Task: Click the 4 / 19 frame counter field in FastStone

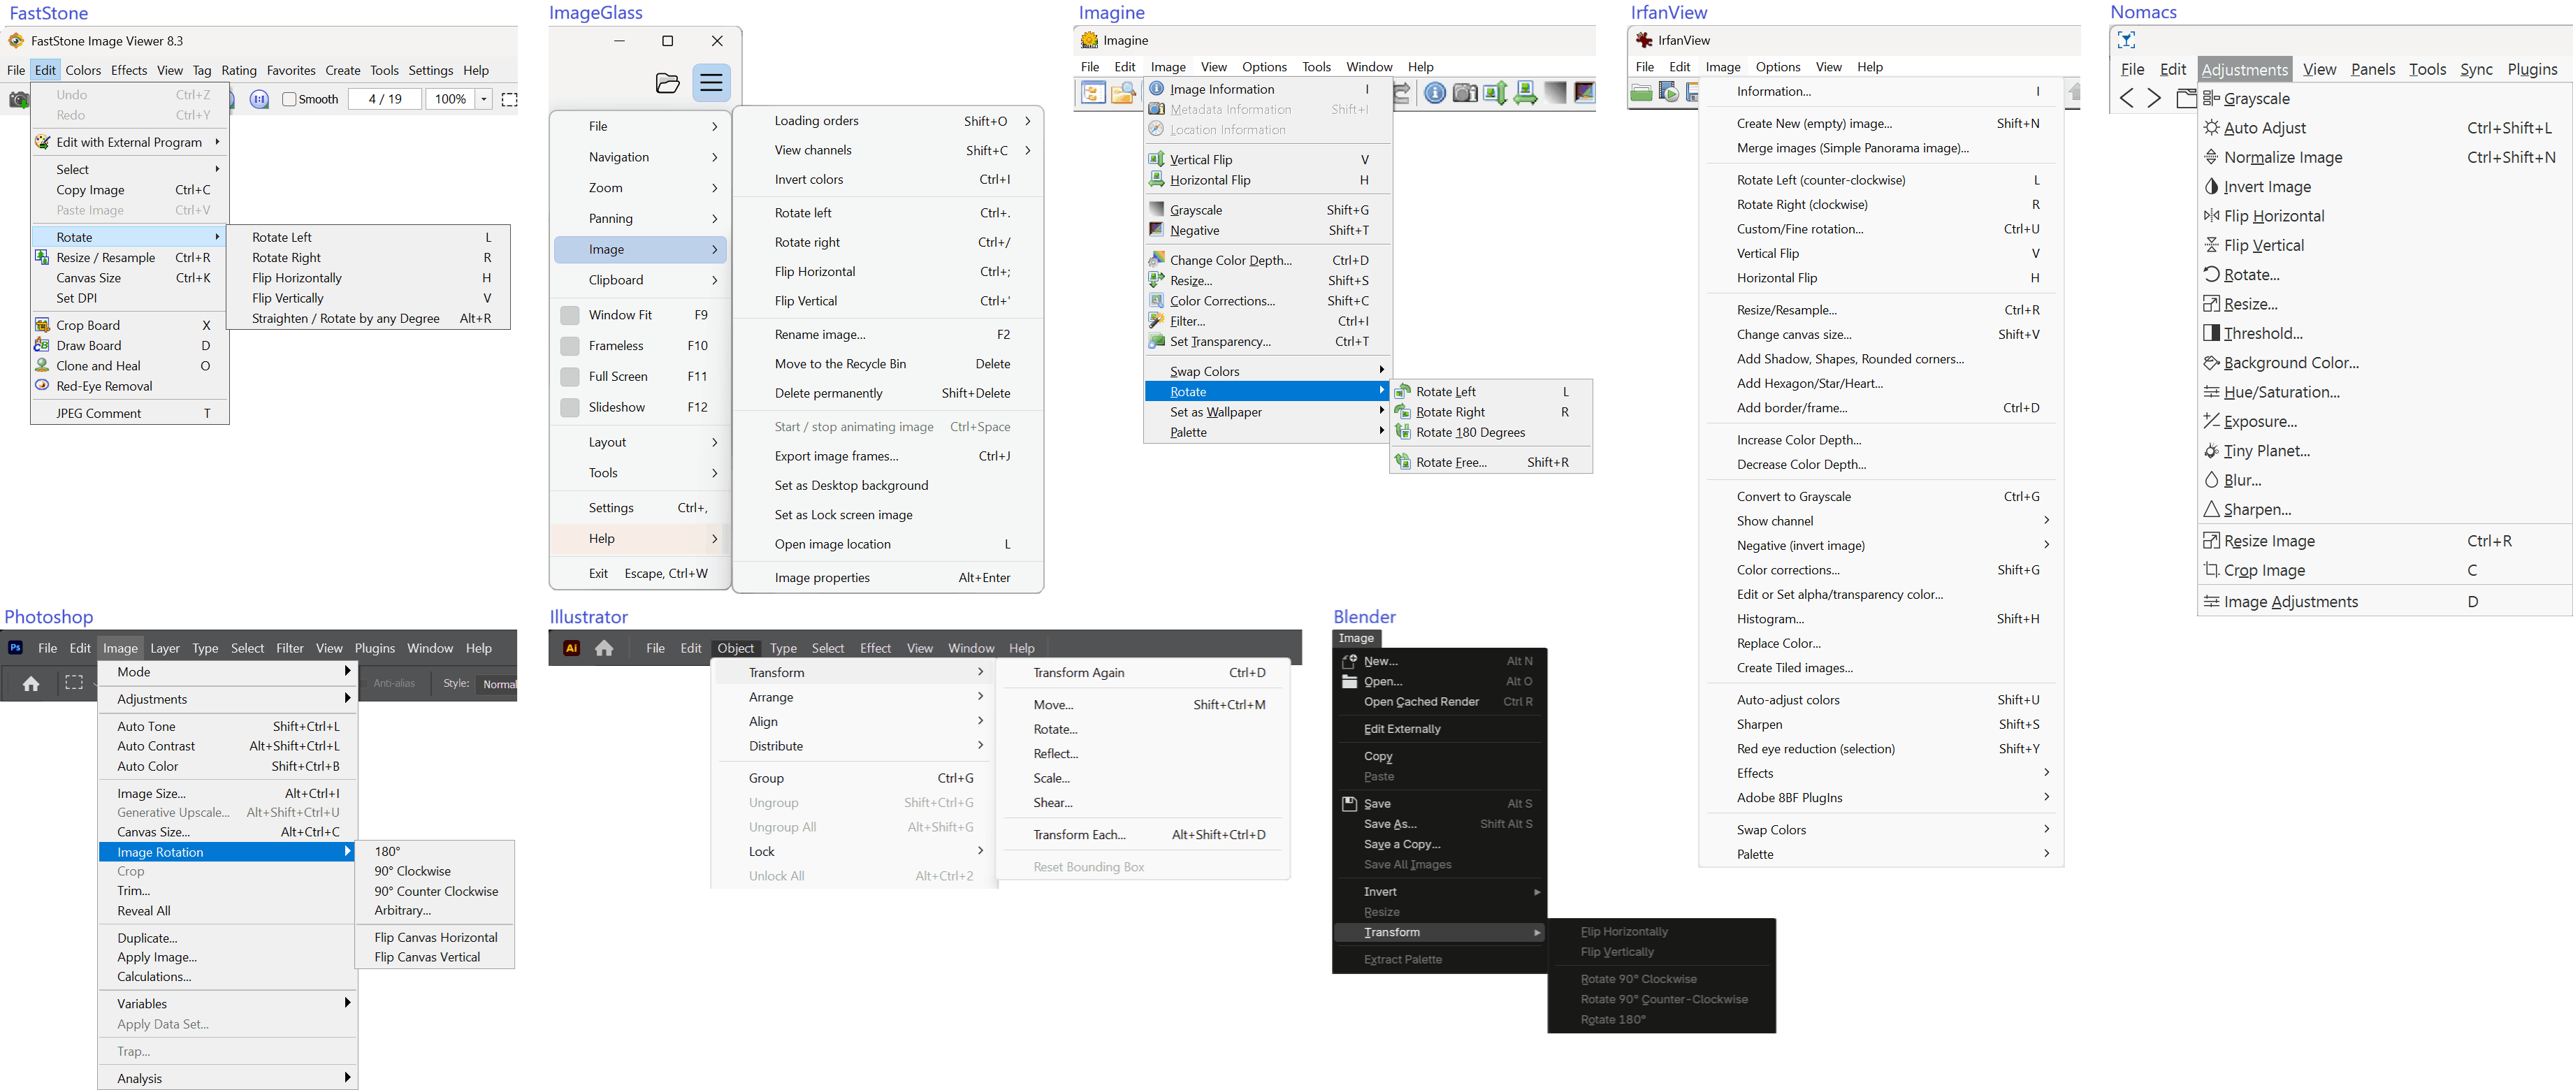Action: coord(384,99)
